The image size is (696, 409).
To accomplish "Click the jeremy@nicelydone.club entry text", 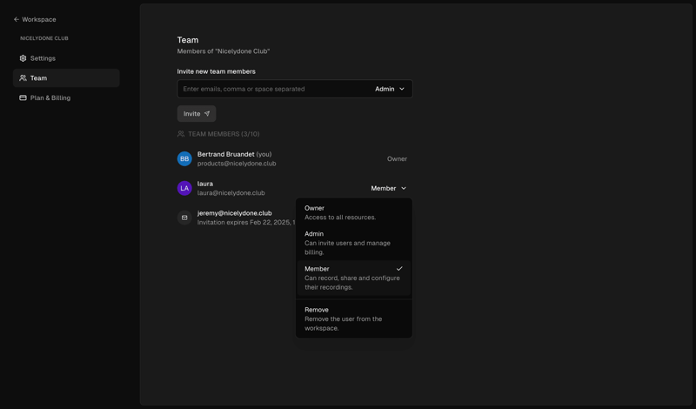I will [234, 213].
